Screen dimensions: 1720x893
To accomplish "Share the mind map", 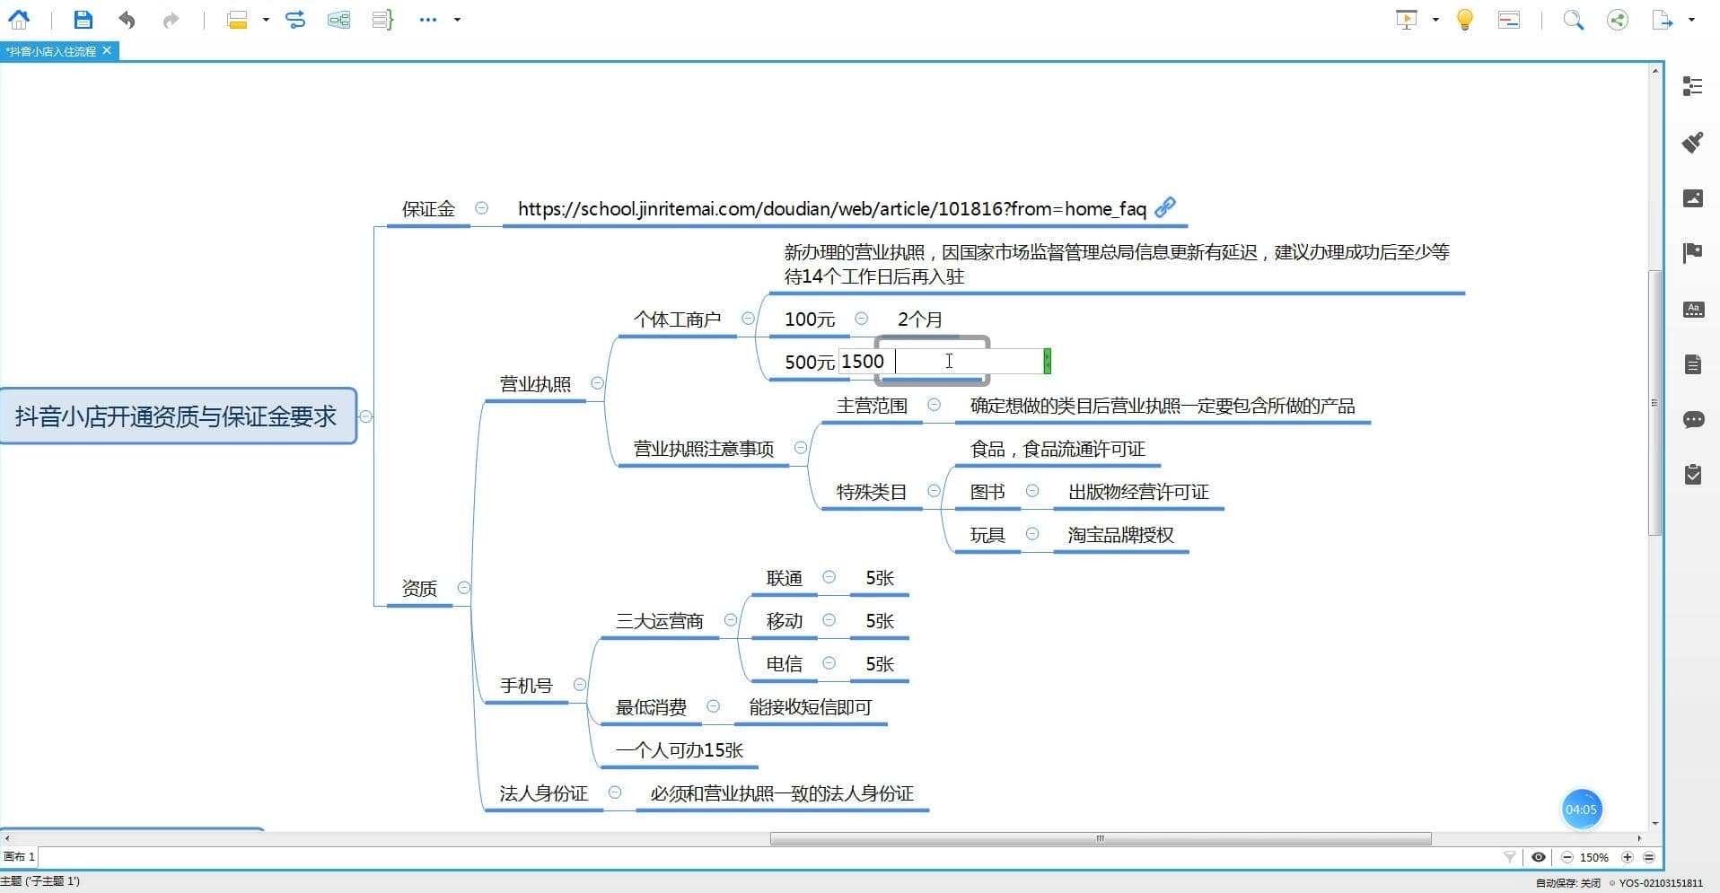I will tap(1618, 19).
